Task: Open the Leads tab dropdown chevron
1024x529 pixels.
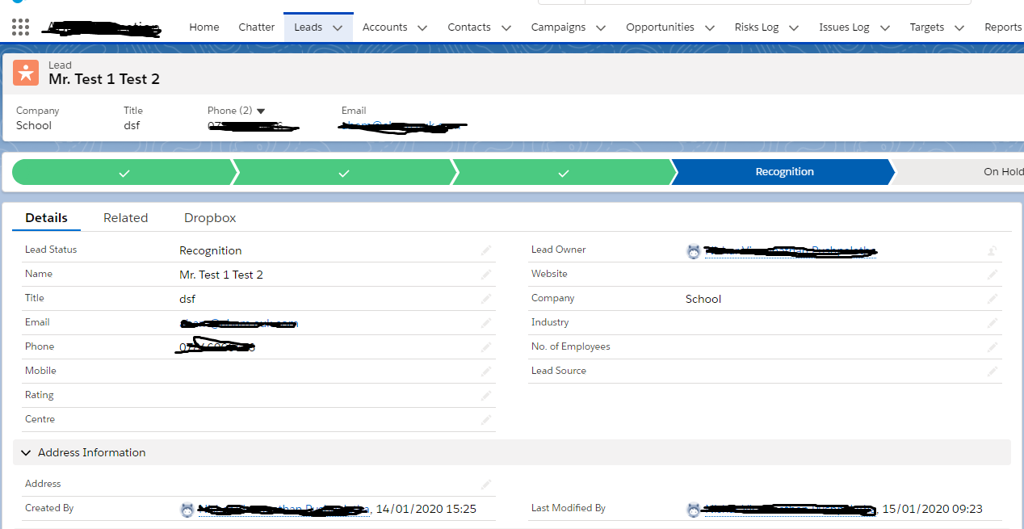Action: tap(338, 27)
